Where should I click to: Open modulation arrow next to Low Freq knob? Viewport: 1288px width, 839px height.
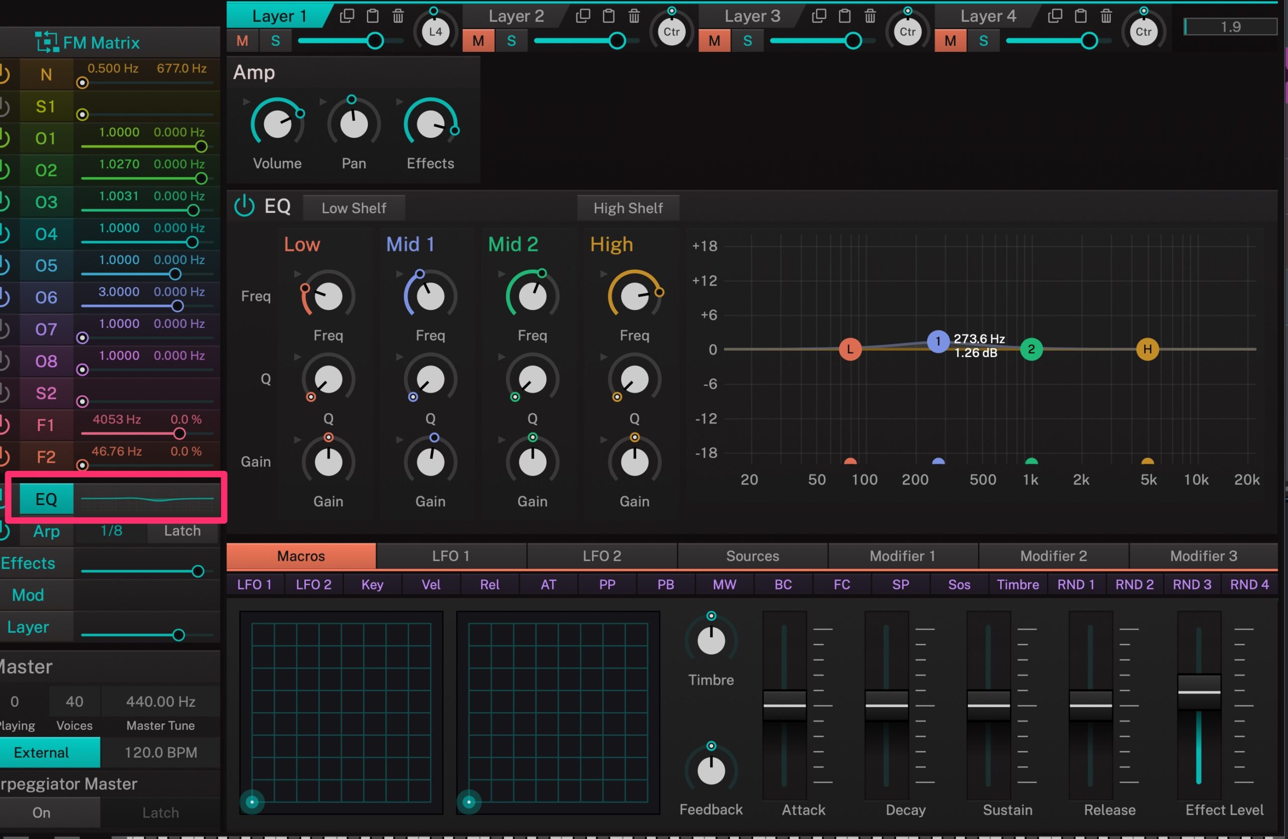click(x=297, y=274)
